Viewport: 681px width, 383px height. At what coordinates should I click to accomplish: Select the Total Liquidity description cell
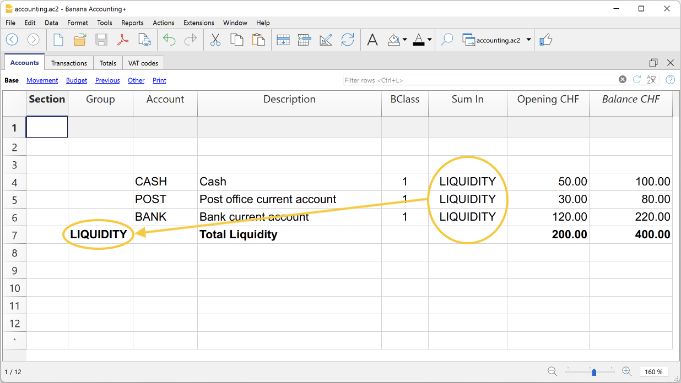click(289, 234)
